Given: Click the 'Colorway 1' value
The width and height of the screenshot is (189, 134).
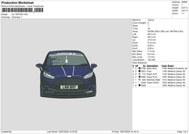Looking at the screenshot, I should point(17,17).
